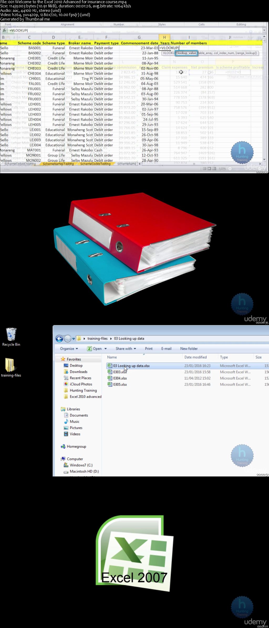Click the Explorer forward arrow button

[68, 339]
